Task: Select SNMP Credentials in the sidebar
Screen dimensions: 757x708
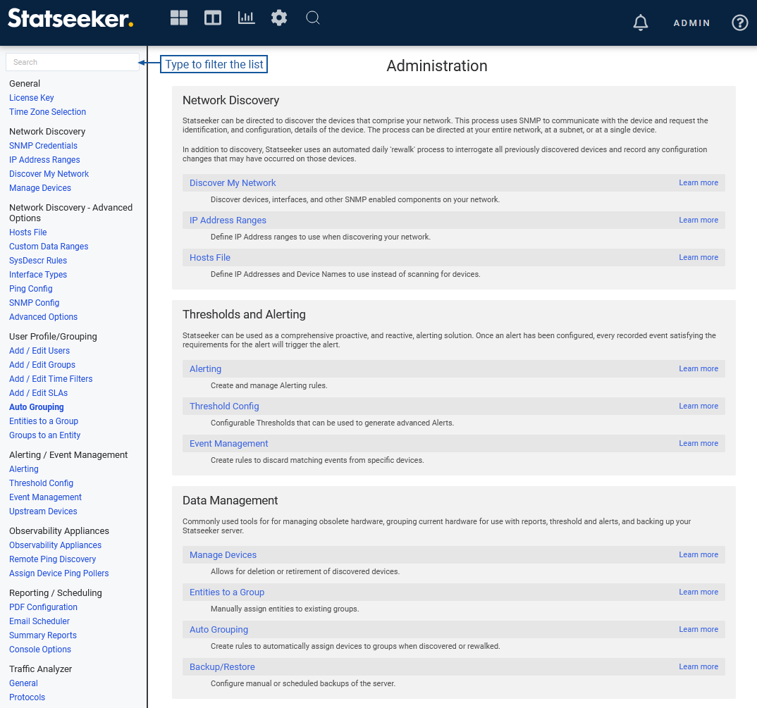Action: tap(43, 146)
